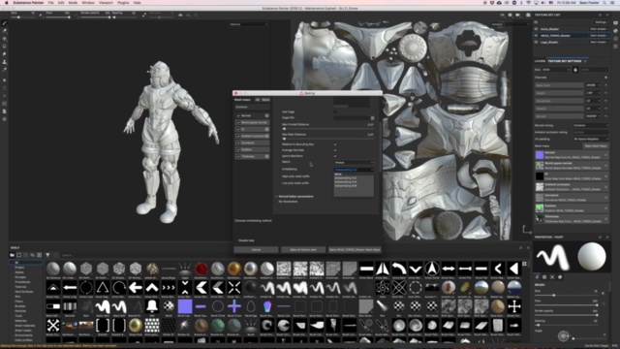Click Bake HEAD_TORSO_Shader Mesh Maps button
The image size is (620, 349).
(355, 250)
